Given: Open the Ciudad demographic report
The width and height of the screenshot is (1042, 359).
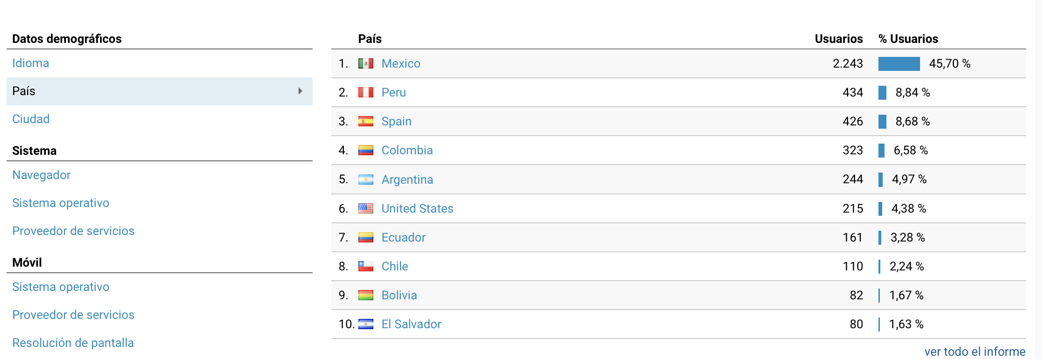Looking at the screenshot, I should pos(31,119).
